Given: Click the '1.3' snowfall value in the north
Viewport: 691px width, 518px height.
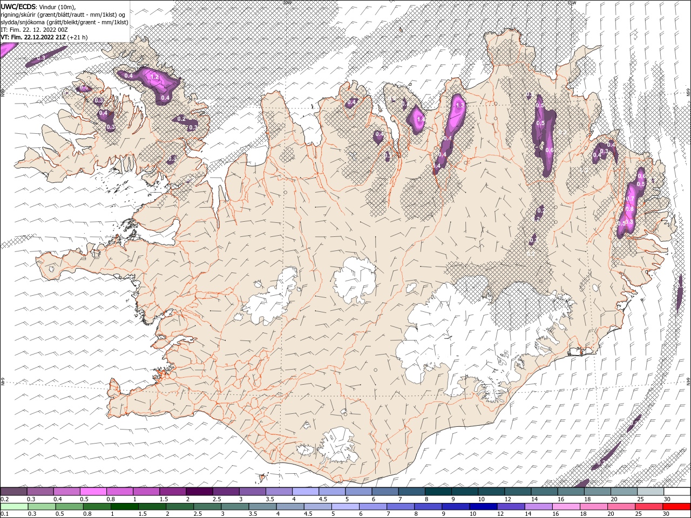Looking at the screenshot, I should (460, 105).
